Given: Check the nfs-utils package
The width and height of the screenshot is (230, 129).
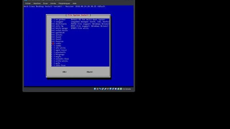Looking at the screenshot, I should [x=53, y=48].
